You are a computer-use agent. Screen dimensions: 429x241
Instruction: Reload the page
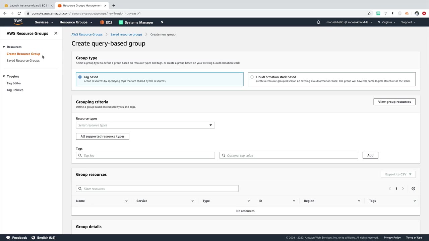point(19,13)
